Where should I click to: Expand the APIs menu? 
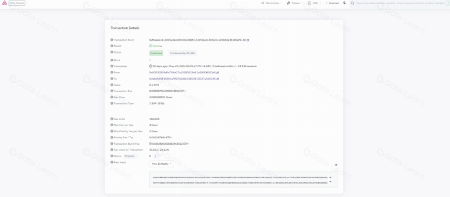[314, 3]
